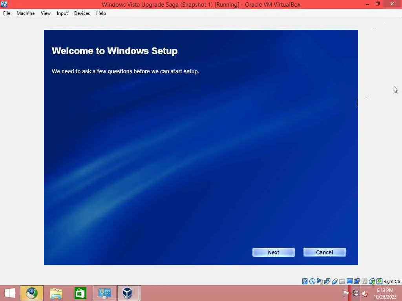Click the VirtualBox icon in title bar
Screen dimensions: 402x301
[4, 4]
